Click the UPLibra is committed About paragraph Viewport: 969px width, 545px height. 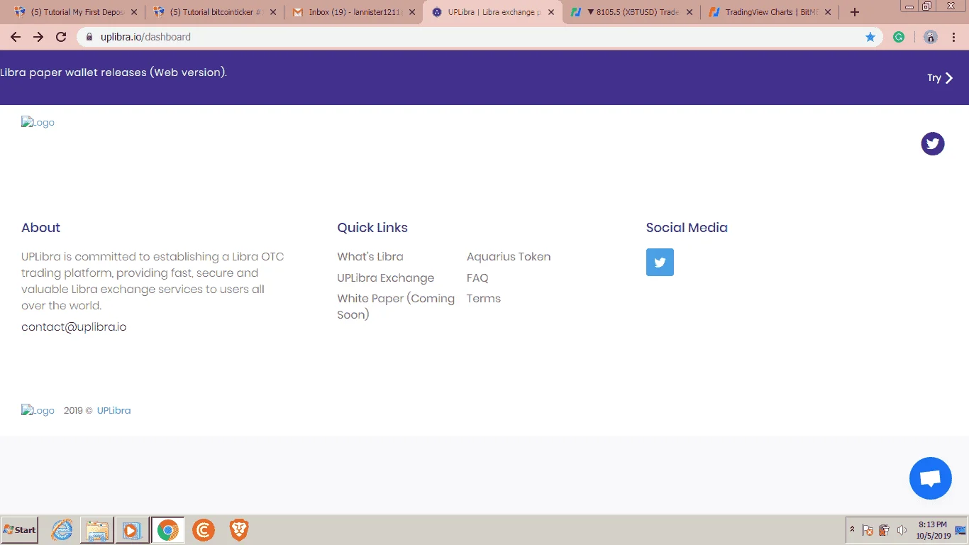(x=153, y=281)
